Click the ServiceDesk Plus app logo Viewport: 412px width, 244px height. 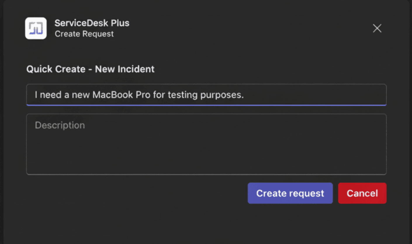pos(36,28)
